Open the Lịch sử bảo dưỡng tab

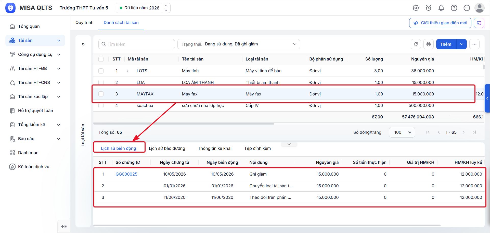click(167, 148)
